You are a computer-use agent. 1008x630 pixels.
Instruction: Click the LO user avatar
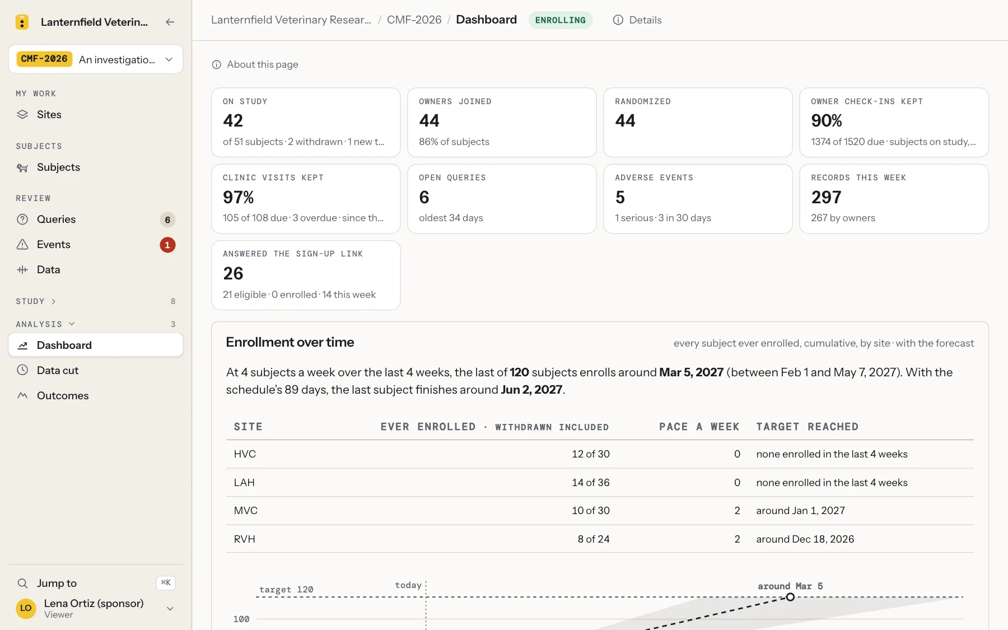(x=26, y=608)
